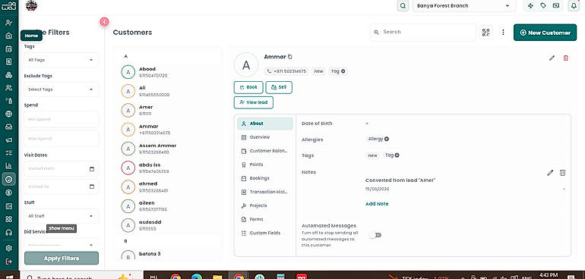Open the three-dot more options menu
The width and height of the screenshot is (585, 279).
click(503, 33)
